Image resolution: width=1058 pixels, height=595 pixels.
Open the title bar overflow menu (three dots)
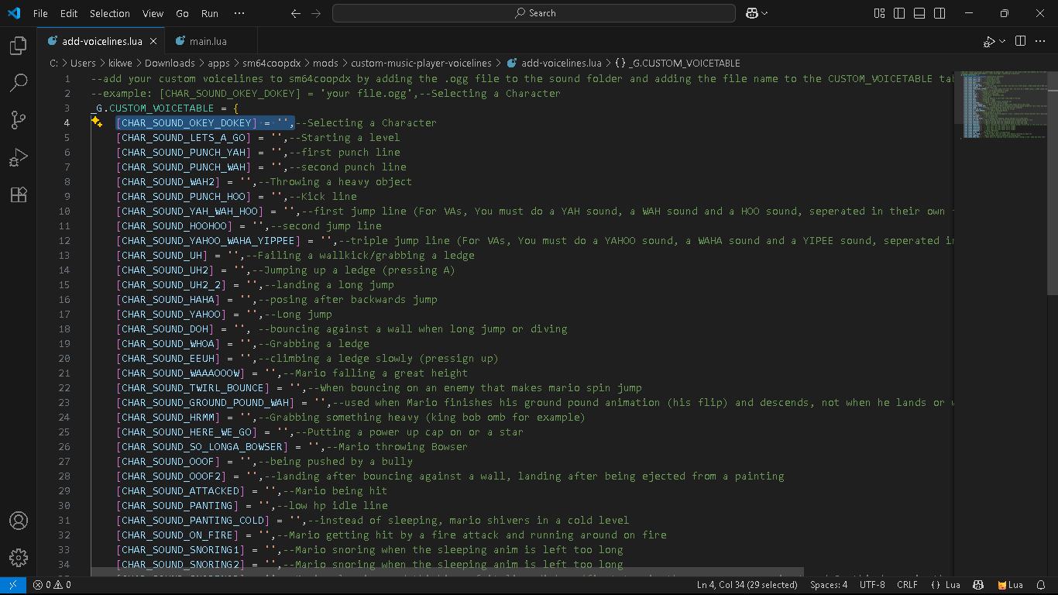pos(239,13)
